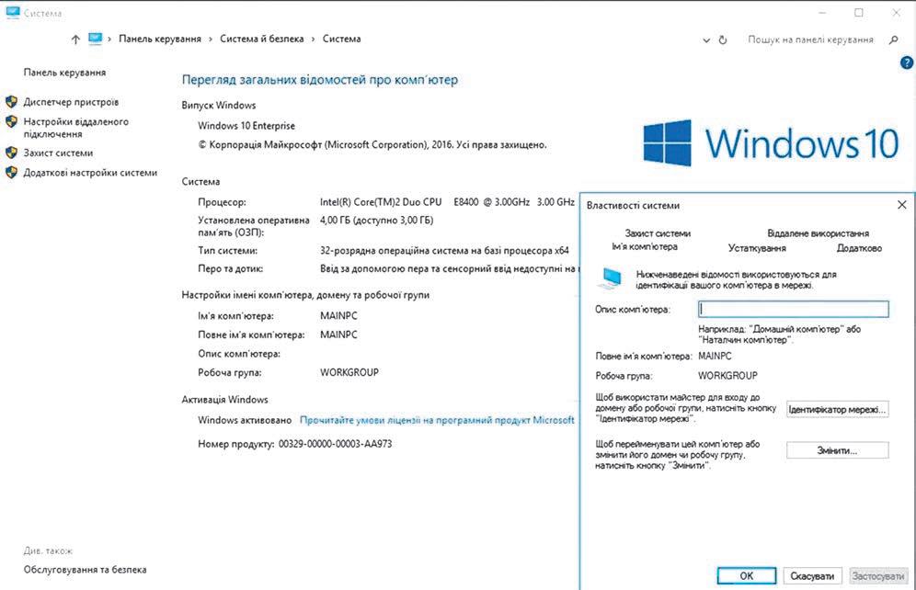Screen dimensions: 916x590
Task: Click Ідентифікатор мережі button
Action: pos(837,410)
